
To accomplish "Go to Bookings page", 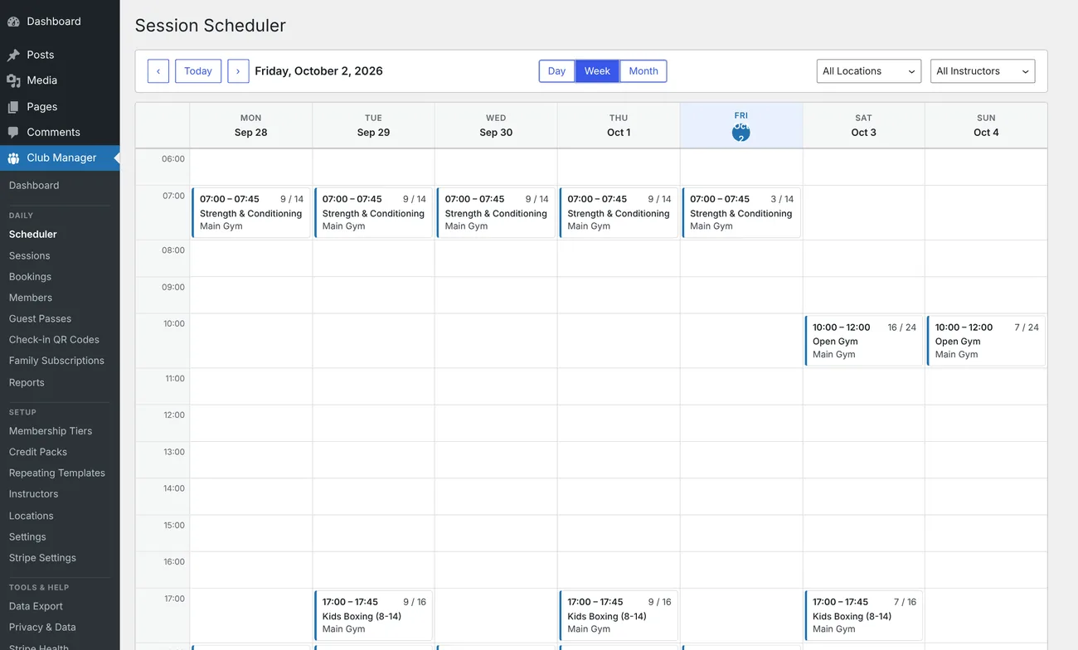I will click(x=30, y=277).
